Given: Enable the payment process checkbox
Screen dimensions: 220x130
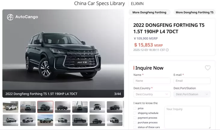Looking at the screenshot, I should [135, 118].
